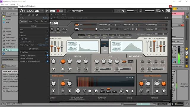Screen dimensions: 190x107
Task: Click the MIDI OSC indicator
Action: (141, 11)
